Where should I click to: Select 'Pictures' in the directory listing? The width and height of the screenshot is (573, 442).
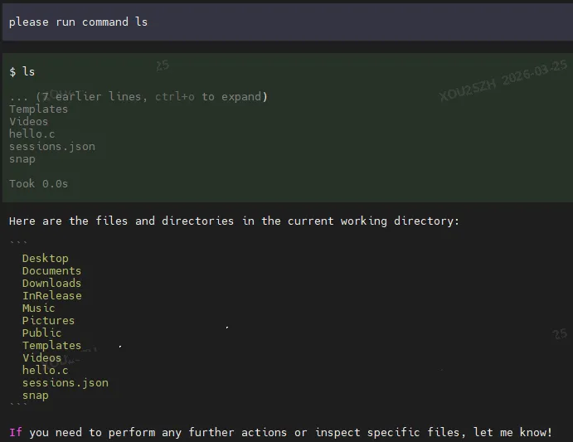[x=48, y=321]
